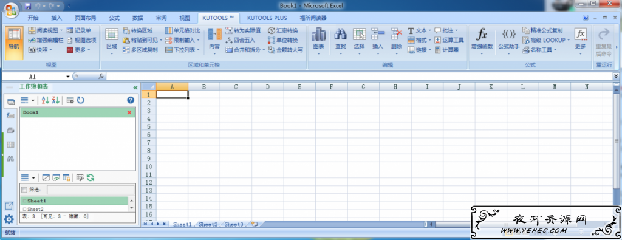This screenshot has height=240, width=622.
Task: Sort workbooks A to Z in navigation pane
Action: (x=46, y=100)
